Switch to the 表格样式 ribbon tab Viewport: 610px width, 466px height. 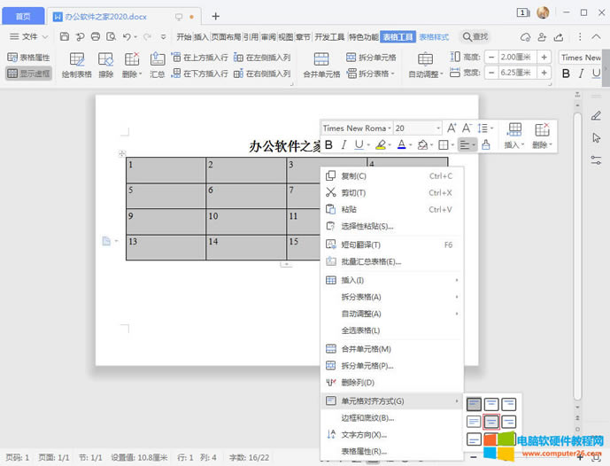434,36
